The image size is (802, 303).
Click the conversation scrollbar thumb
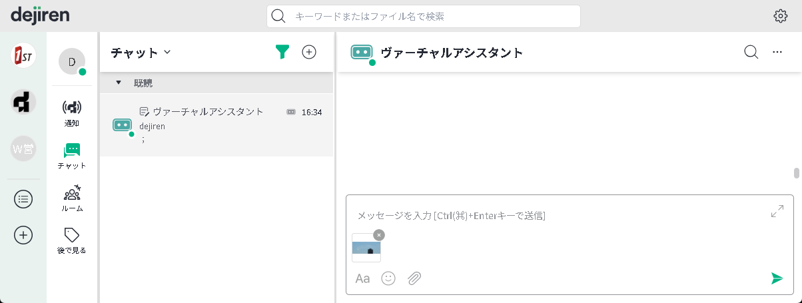point(796,173)
